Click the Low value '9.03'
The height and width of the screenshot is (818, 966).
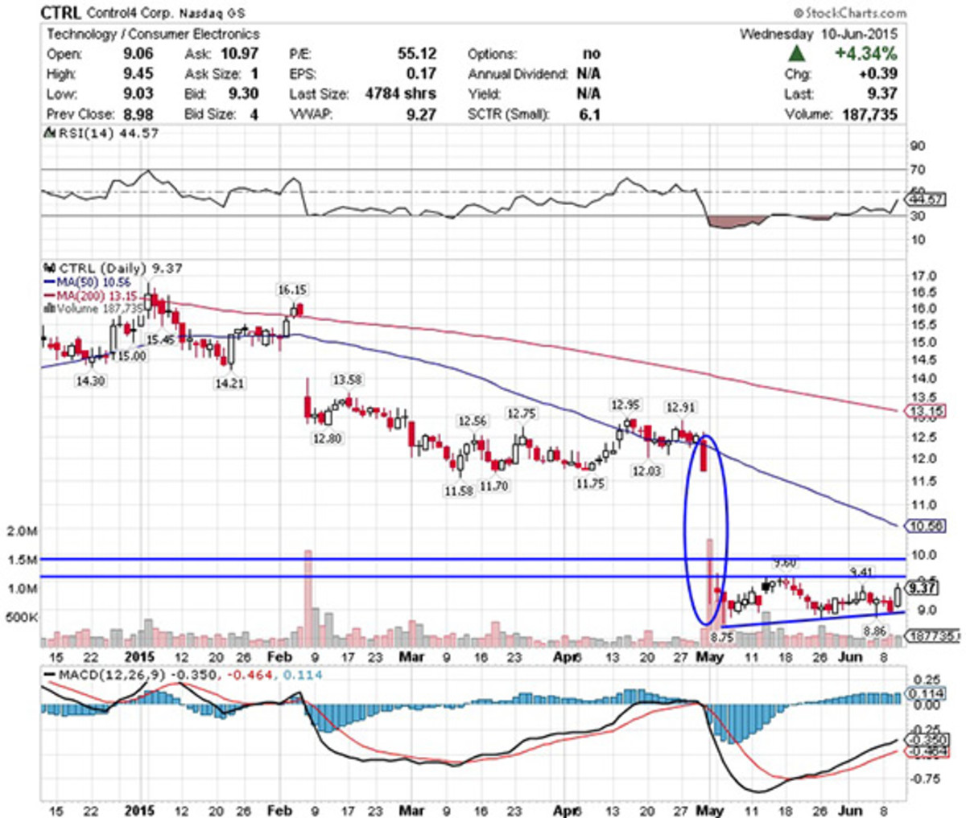point(138,94)
